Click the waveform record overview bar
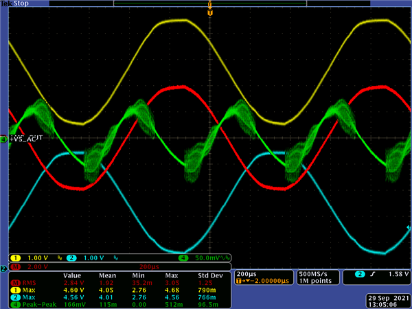This screenshot has width=412, height=309. pyautogui.click(x=210, y=3)
